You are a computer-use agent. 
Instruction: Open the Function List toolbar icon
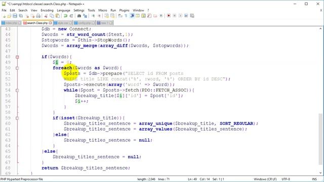149,16
